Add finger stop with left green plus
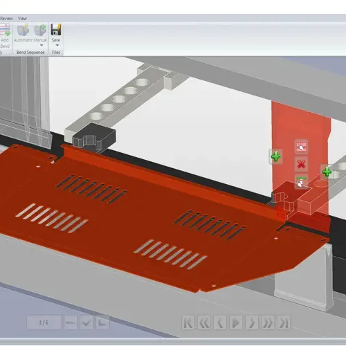Viewport: 346px width, 346px height. pyautogui.click(x=275, y=156)
